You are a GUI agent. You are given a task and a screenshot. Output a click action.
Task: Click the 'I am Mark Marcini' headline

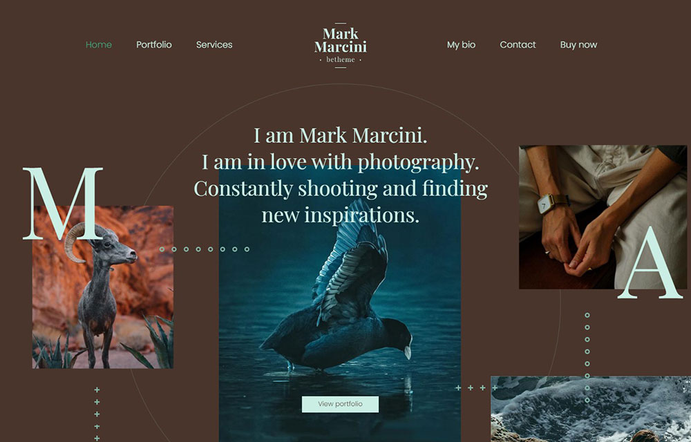click(x=340, y=135)
